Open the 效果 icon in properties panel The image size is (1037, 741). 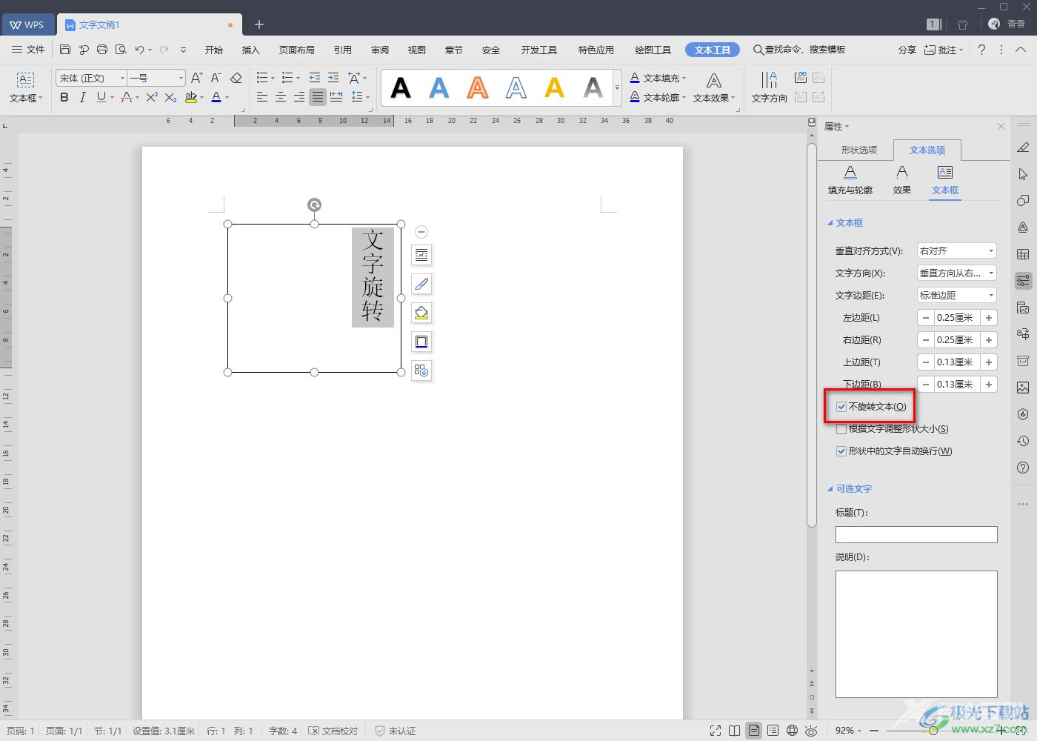pos(901,180)
